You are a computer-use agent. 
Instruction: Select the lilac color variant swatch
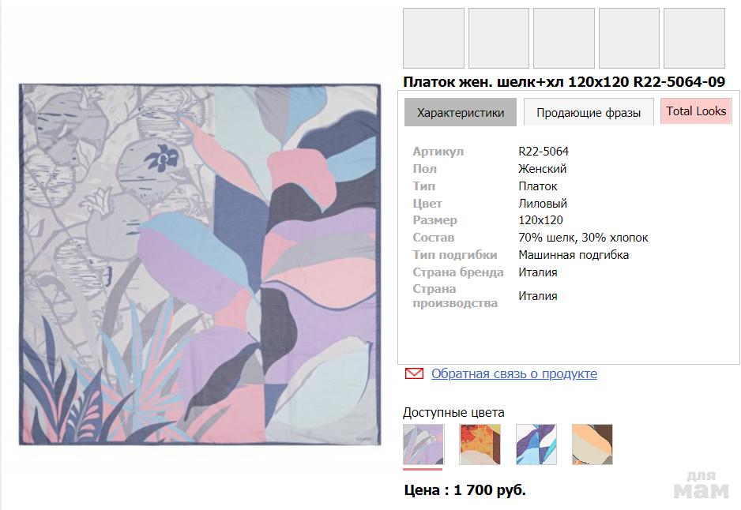(423, 444)
